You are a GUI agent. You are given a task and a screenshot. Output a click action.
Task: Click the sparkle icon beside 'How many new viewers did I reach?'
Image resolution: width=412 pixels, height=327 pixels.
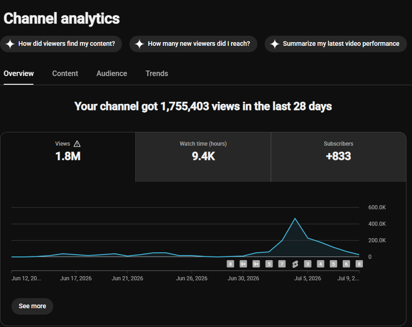coord(139,44)
